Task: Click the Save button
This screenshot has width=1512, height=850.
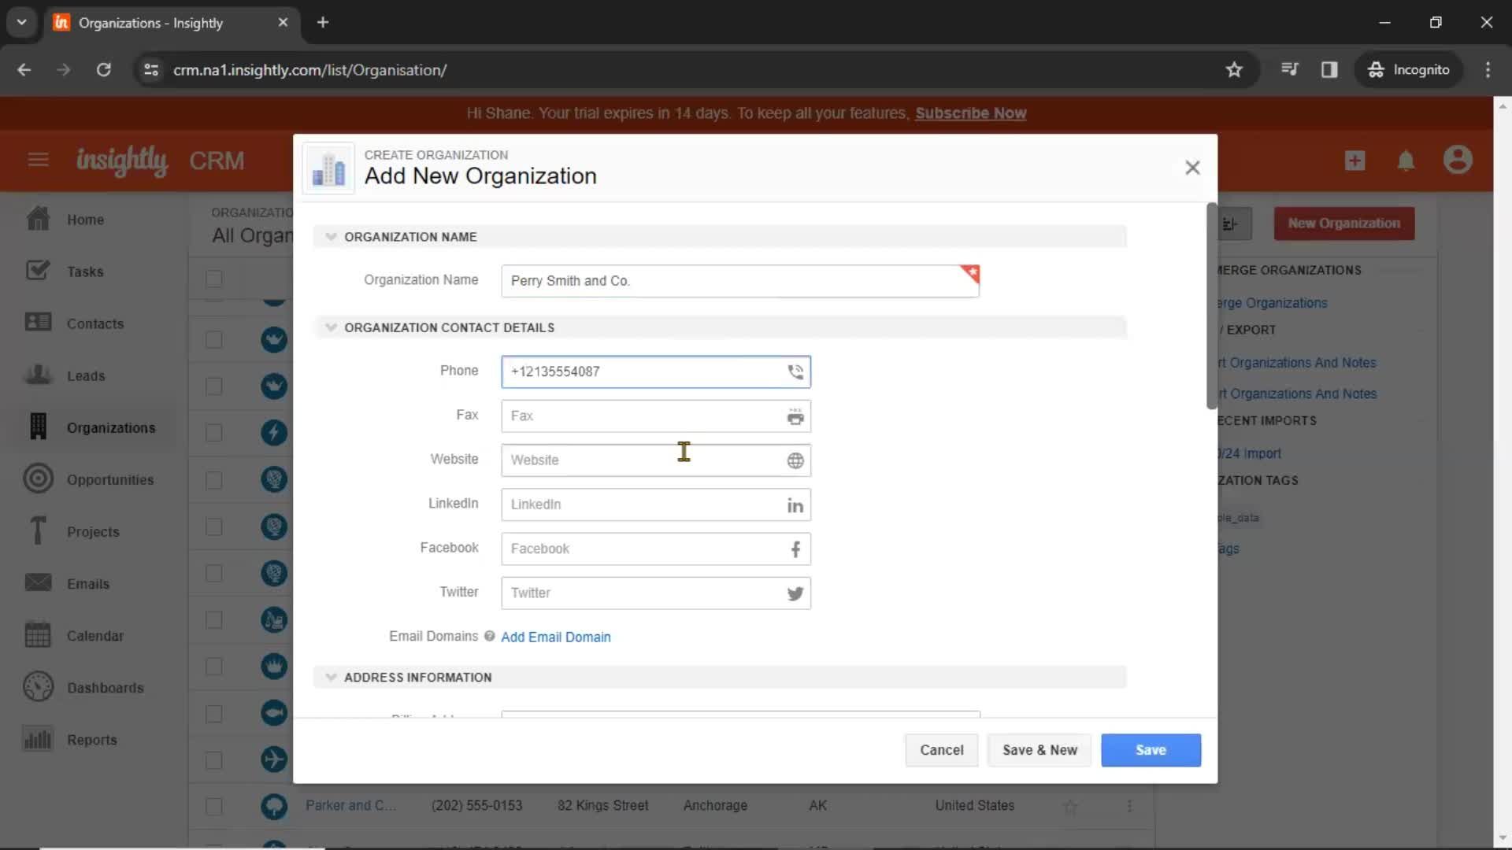Action: pyautogui.click(x=1151, y=749)
